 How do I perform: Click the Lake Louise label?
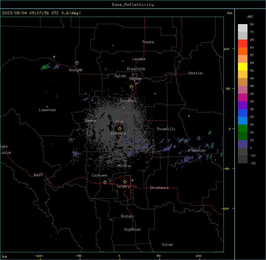[6, 149]
